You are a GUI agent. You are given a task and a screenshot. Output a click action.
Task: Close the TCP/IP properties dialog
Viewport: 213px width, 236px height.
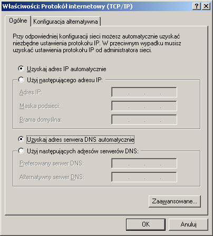point(206,6)
